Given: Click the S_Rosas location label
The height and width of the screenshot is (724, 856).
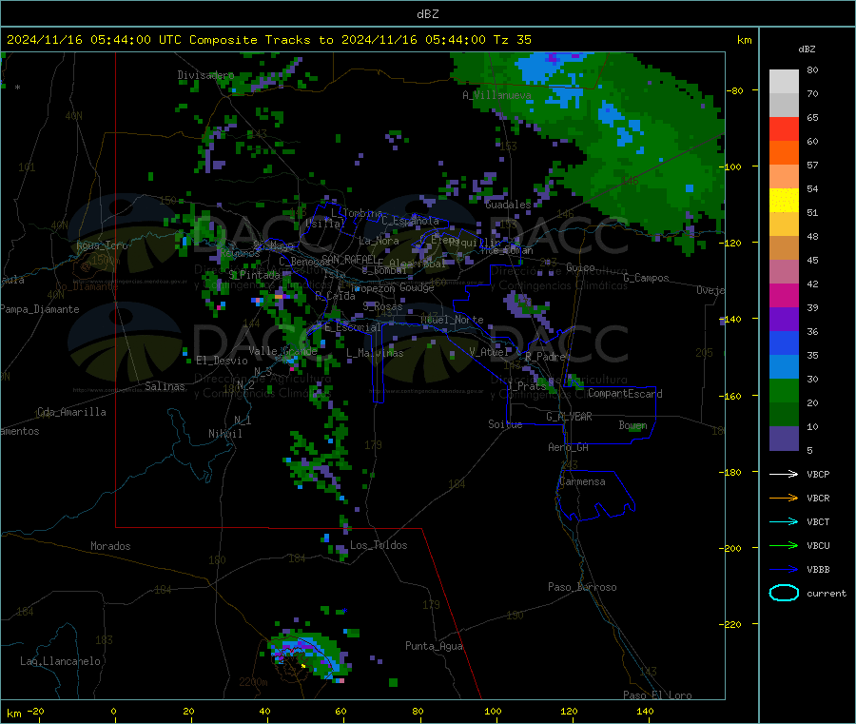Looking at the screenshot, I should point(382,307).
